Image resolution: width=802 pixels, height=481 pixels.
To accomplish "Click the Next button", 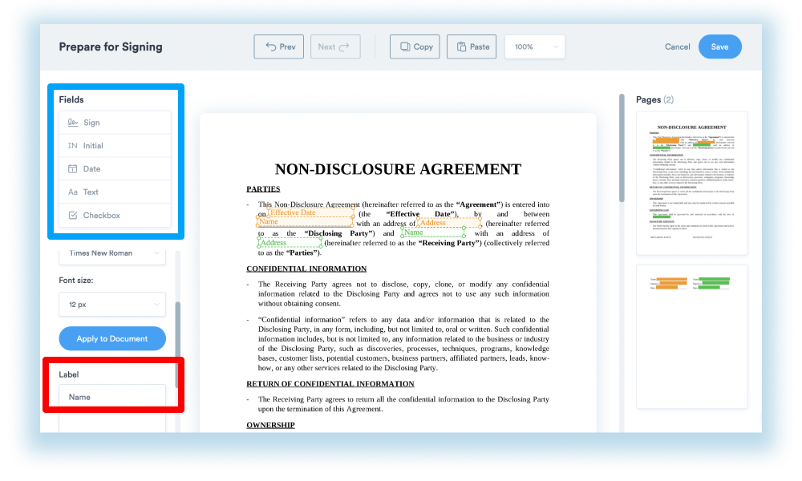I will tap(335, 46).
